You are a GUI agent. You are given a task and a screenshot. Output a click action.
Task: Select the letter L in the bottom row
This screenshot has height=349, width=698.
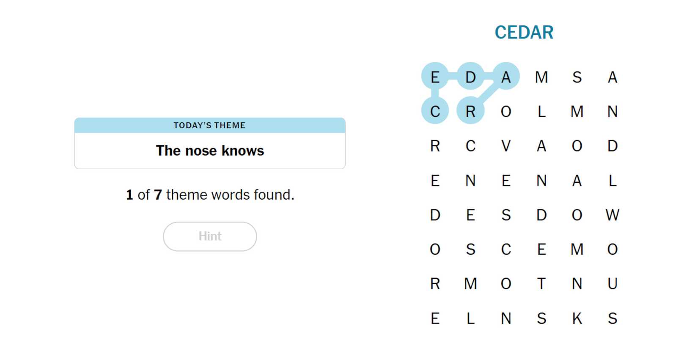click(470, 318)
